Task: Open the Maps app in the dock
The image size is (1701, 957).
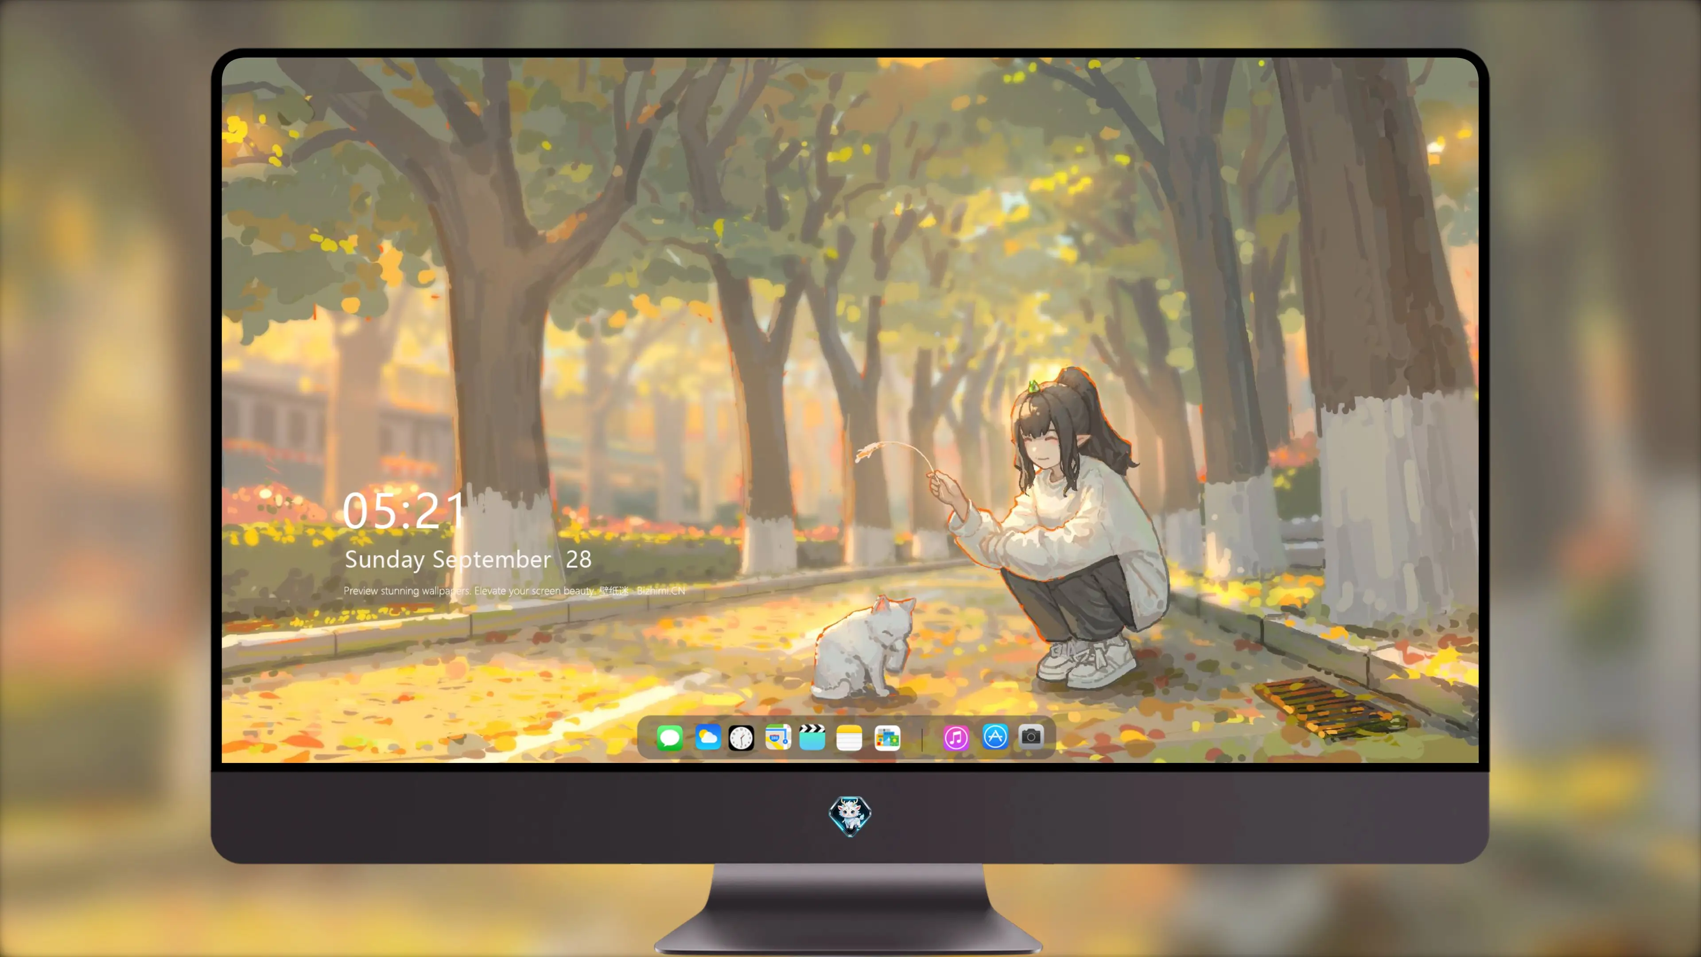Action: coord(778,737)
